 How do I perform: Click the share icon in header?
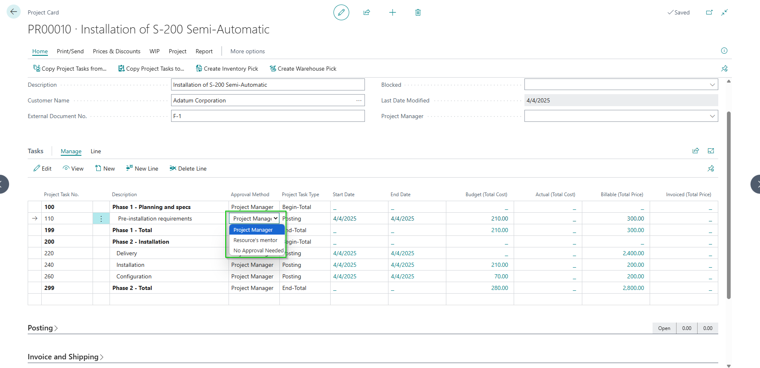coord(367,12)
